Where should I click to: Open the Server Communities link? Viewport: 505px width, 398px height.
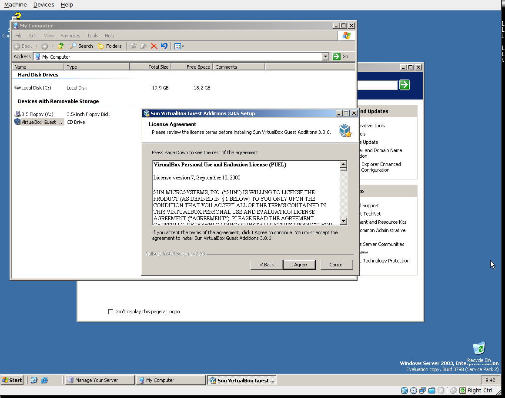pos(381,244)
